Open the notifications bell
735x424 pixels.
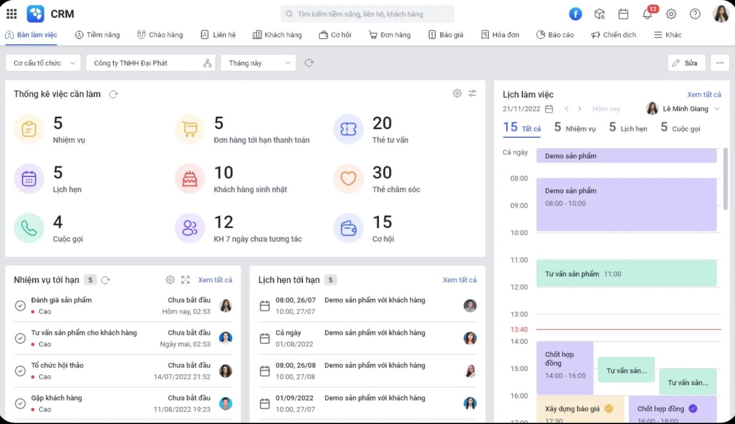click(647, 14)
